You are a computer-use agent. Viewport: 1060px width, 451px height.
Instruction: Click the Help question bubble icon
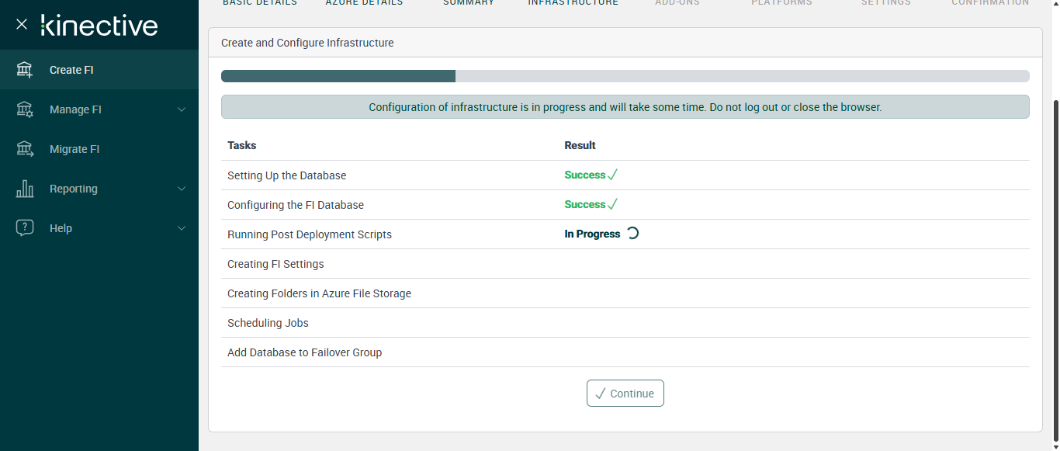[25, 228]
